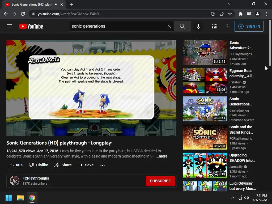The width and height of the screenshot is (272, 204).
Task: Click the browser address bar URL
Action: (x=68, y=14)
